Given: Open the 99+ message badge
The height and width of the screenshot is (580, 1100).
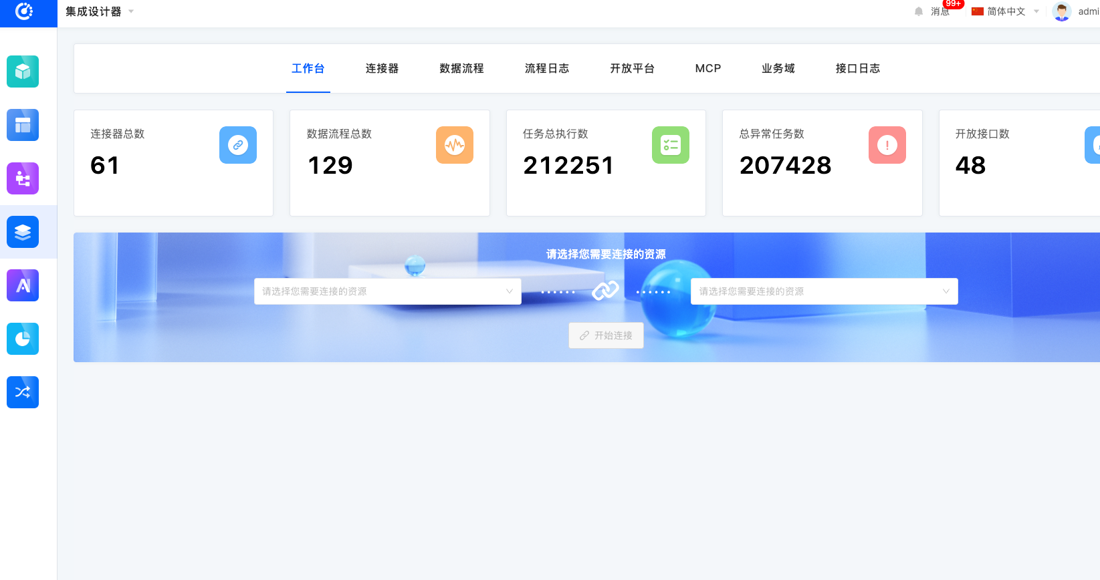Looking at the screenshot, I should [954, 4].
